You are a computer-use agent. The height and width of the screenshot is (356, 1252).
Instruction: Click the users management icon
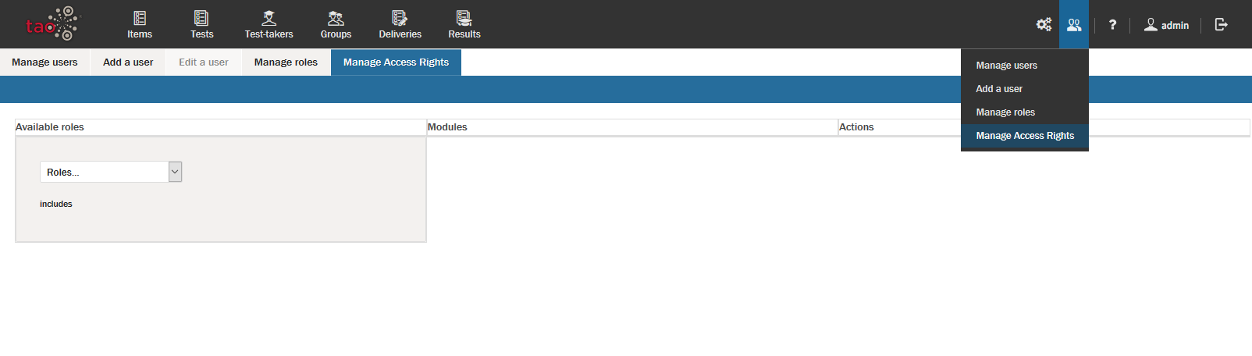tap(1074, 25)
